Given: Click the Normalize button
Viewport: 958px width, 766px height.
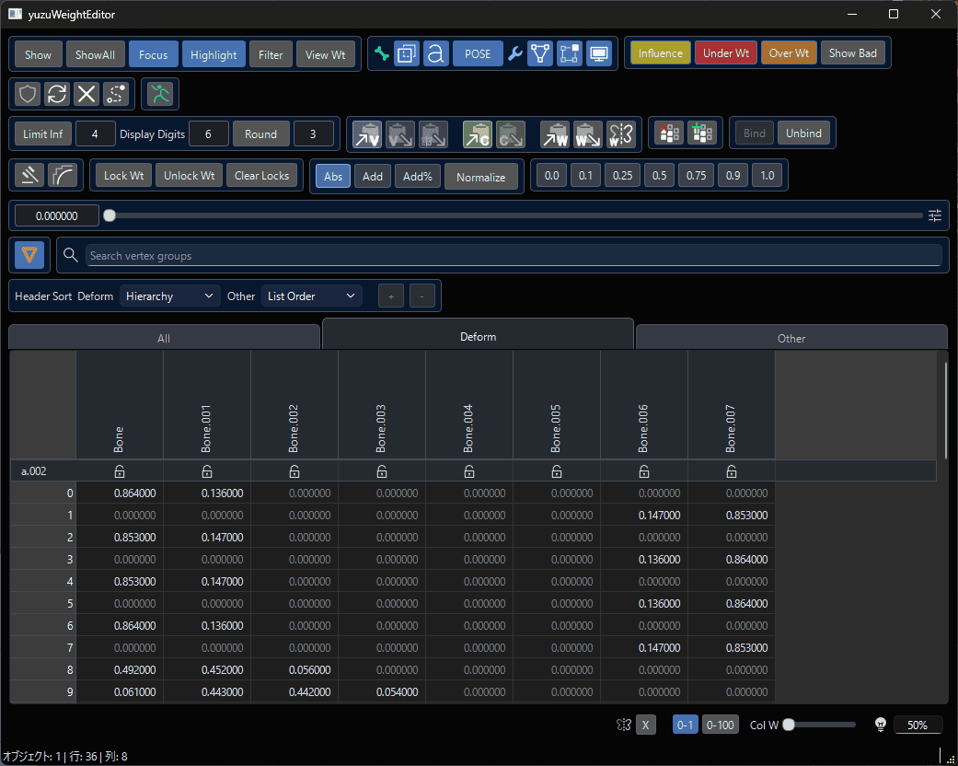Looking at the screenshot, I should pos(481,177).
